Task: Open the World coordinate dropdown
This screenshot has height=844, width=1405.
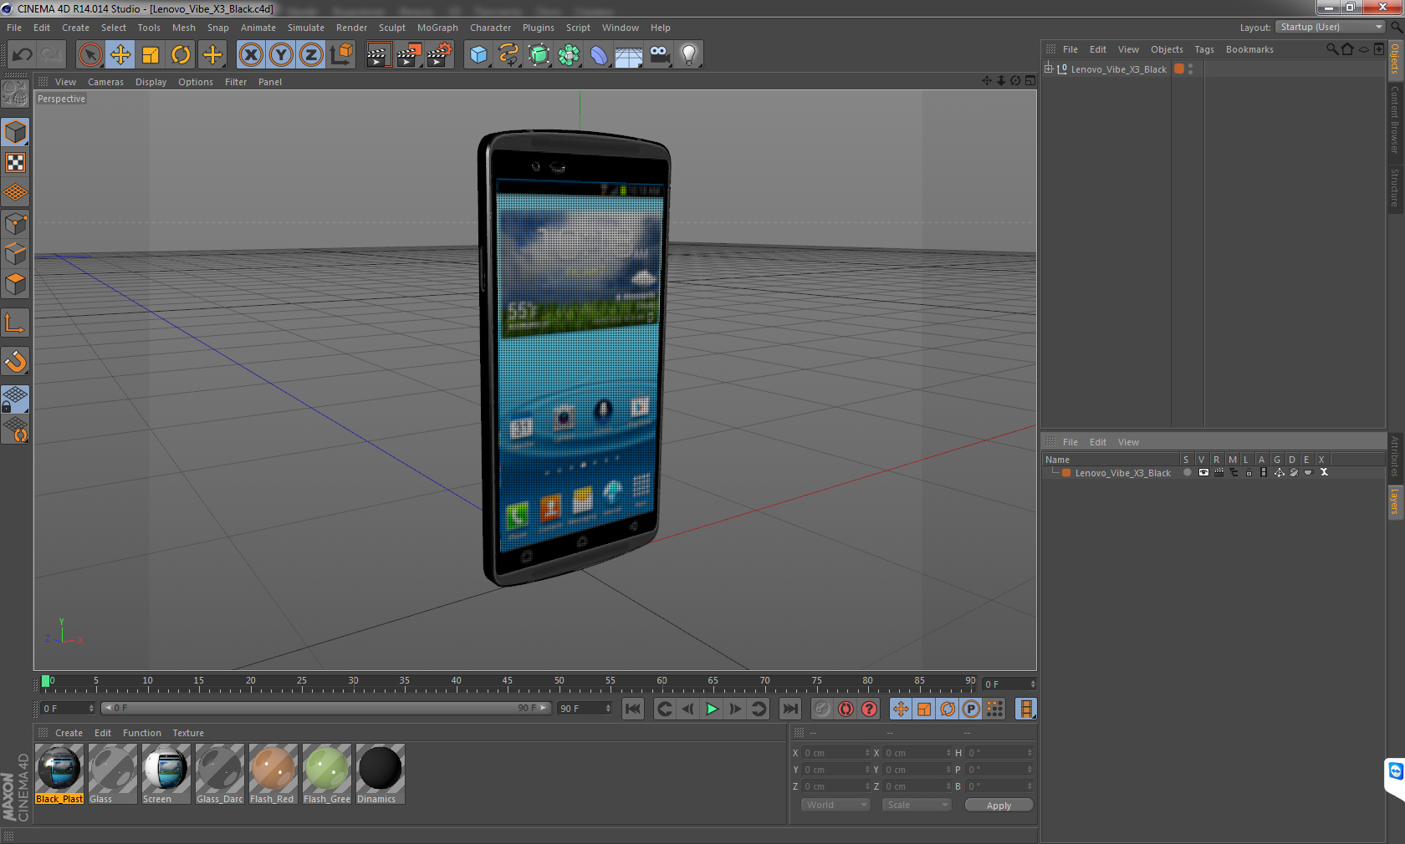Action: point(835,805)
